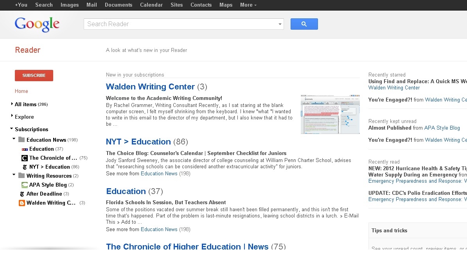Click the Google logo
This screenshot has width=467, height=253.
coord(37,24)
